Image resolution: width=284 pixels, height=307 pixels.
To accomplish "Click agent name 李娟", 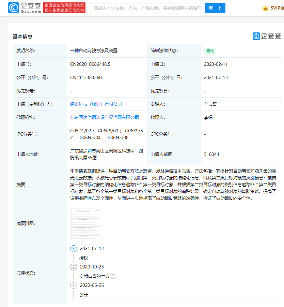I will coord(208,117).
